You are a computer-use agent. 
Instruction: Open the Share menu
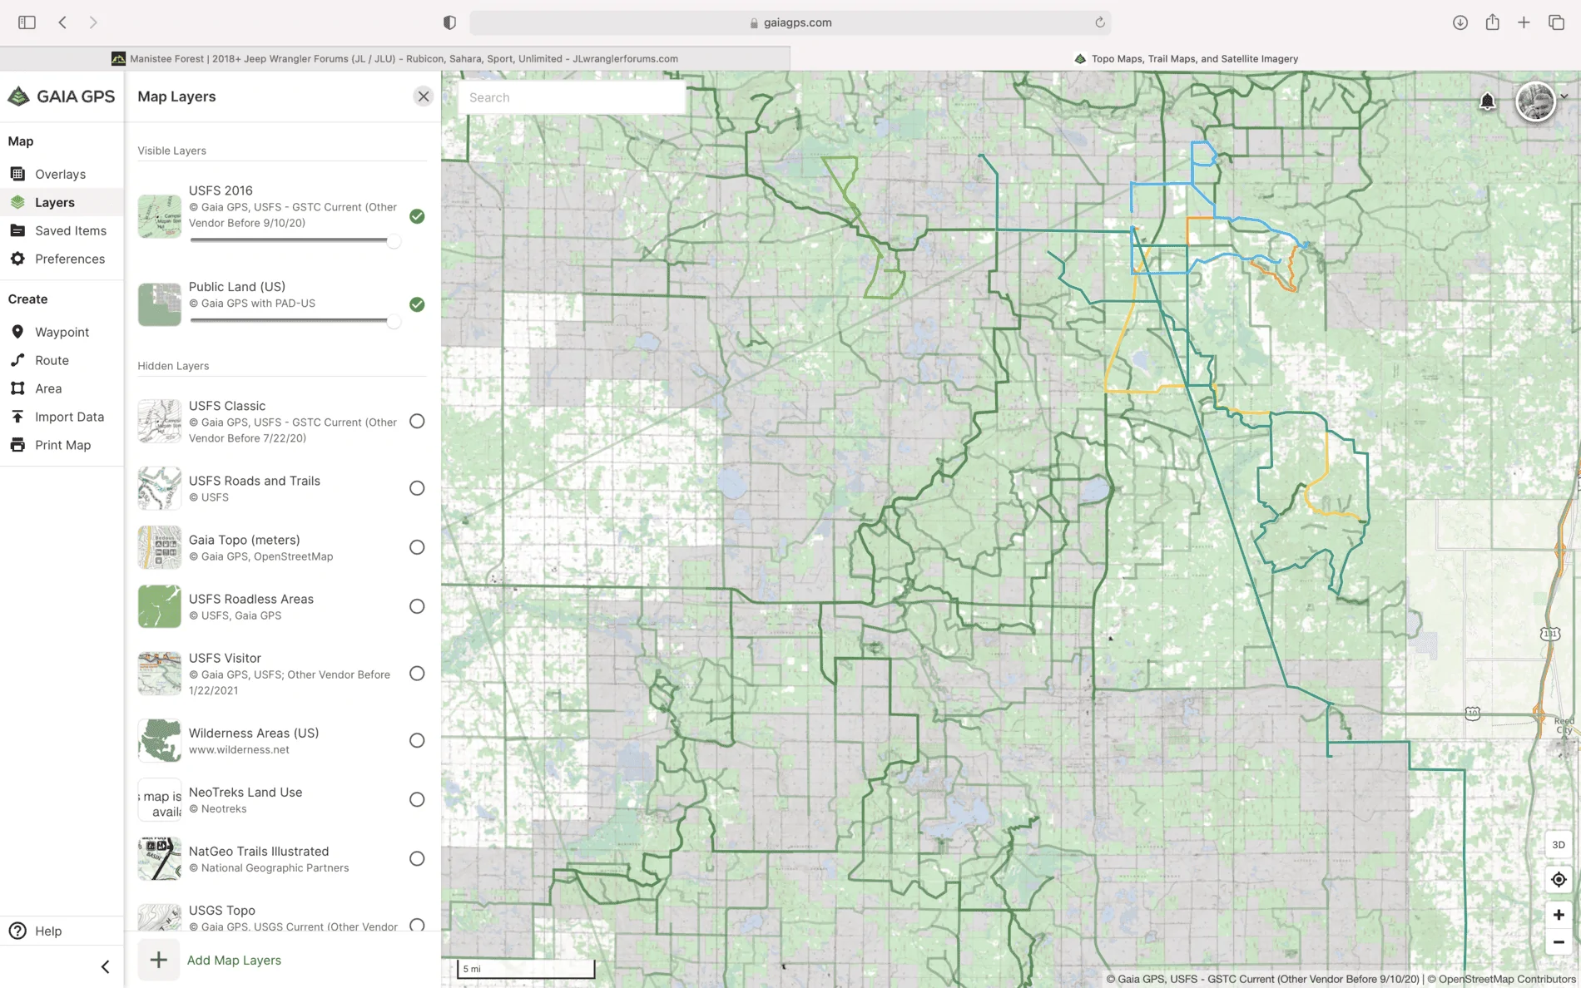[x=1493, y=22]
